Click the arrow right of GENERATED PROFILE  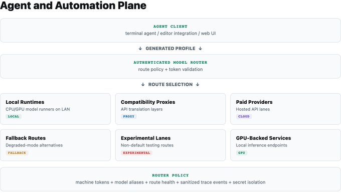pos(200,49)
